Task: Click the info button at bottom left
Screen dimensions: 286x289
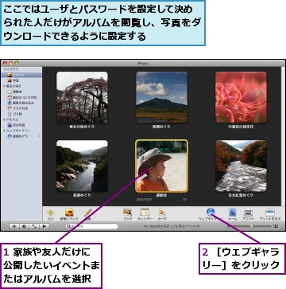Action: tap(24, 226)
